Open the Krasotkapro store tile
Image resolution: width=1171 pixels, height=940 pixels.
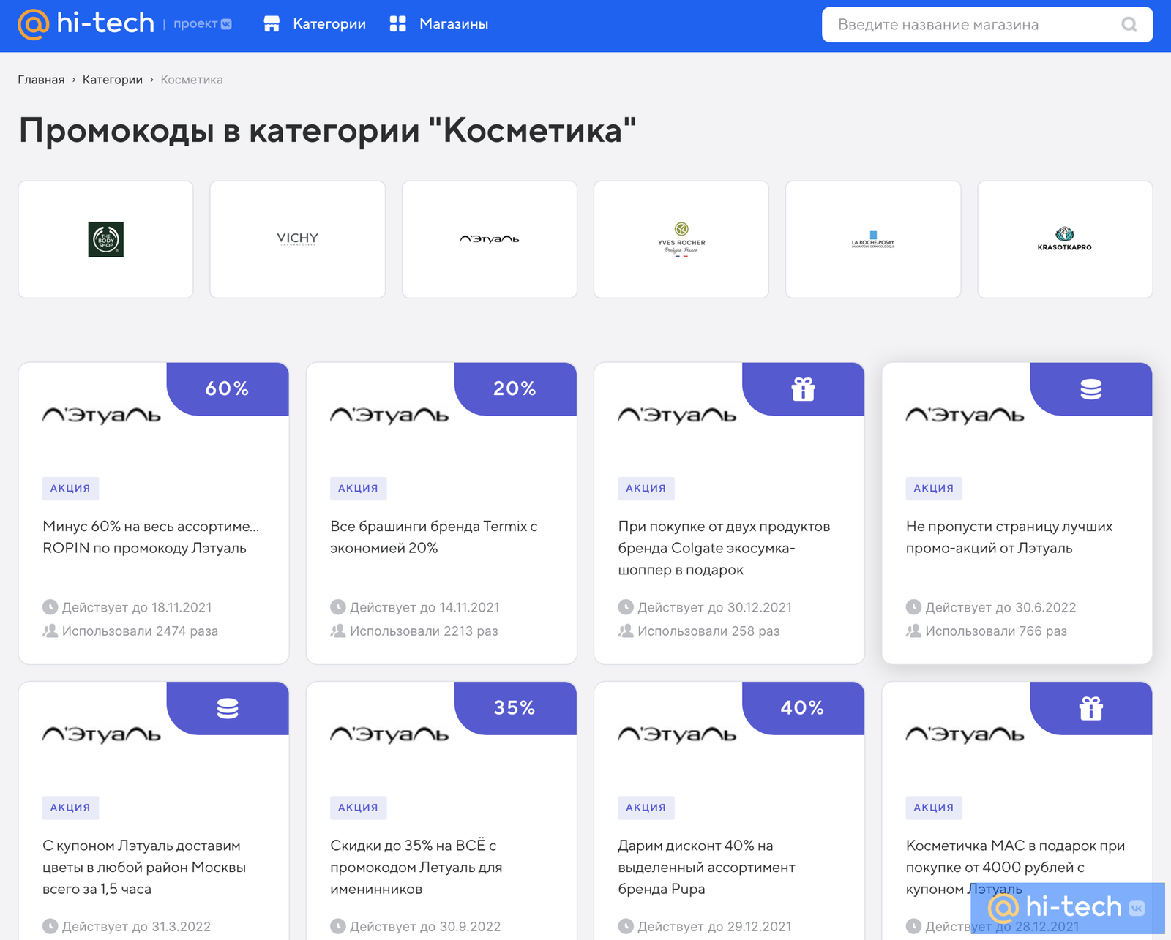coord(1065,239)
